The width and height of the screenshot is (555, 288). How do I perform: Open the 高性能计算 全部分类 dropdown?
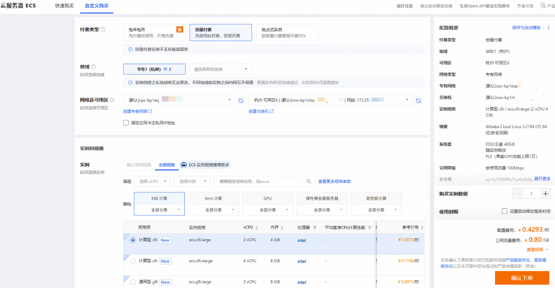pos(376,210)
